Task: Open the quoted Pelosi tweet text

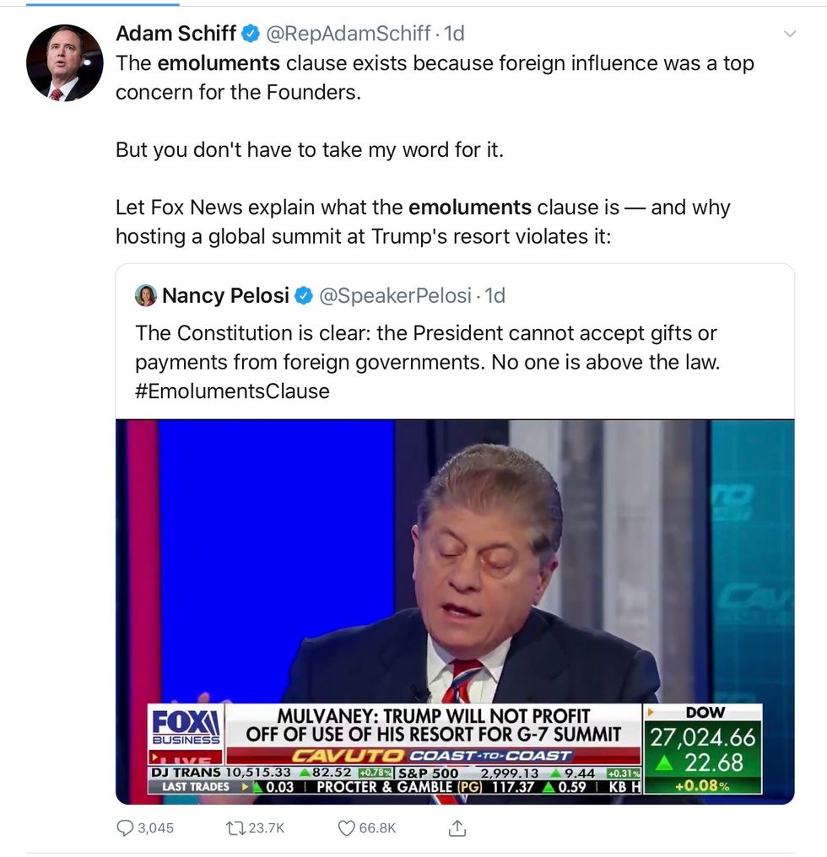Action: (x=426, y=348)
